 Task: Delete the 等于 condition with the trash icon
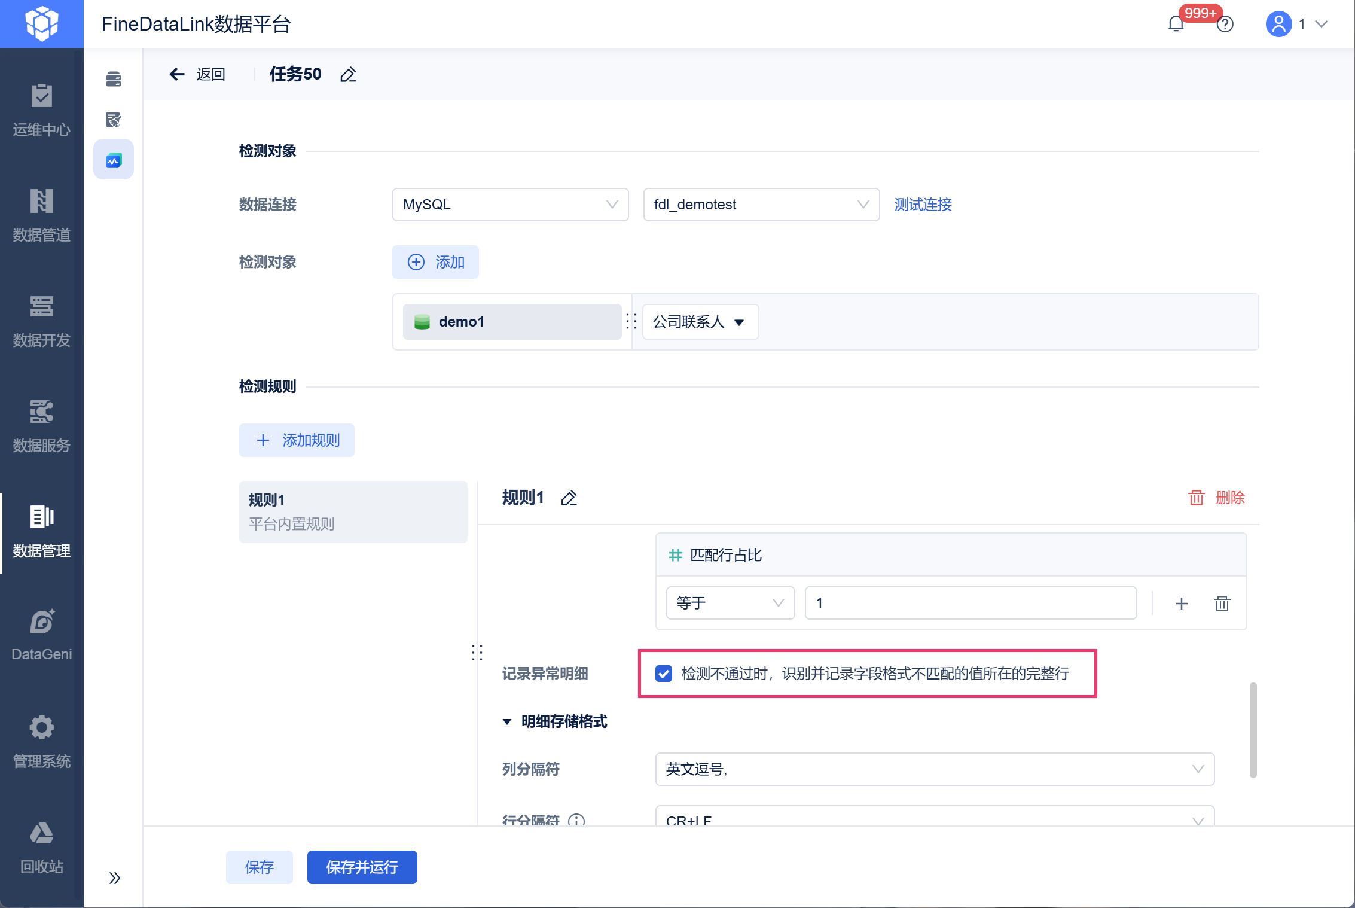1222,603
